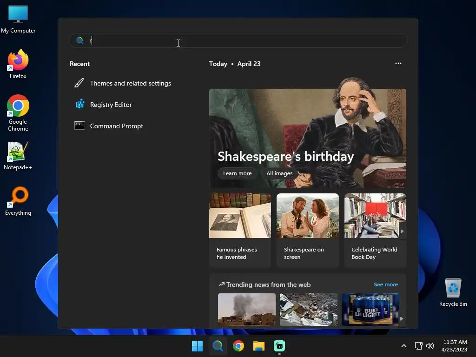Open the Famous phrases he invented card
The height and width of the screenshot is (357, 476).
point(240,231)
